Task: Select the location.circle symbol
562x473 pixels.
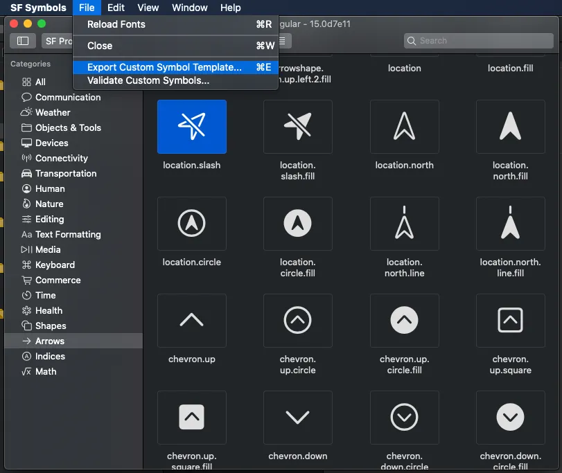Action: click(x=192, y=224)
